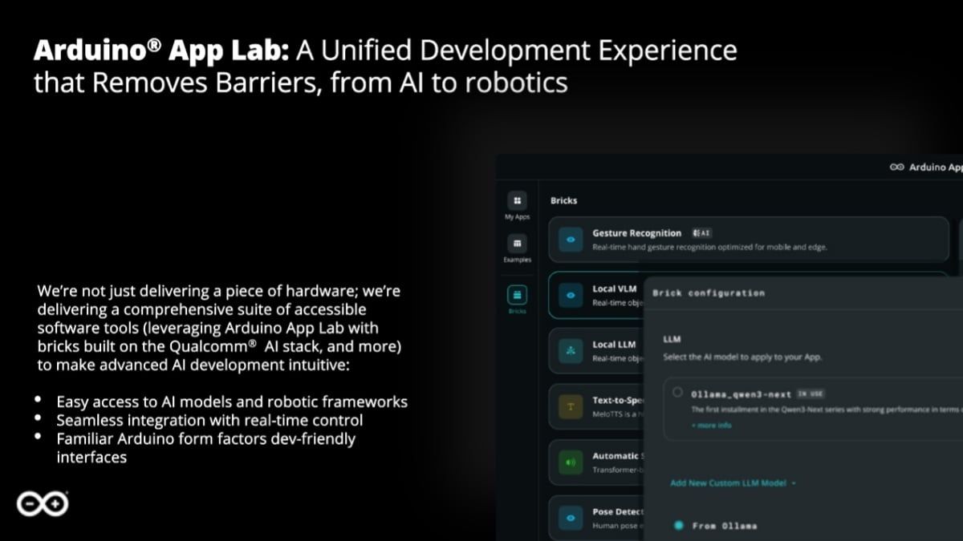Click the Local VLM brick eye icon

(571, 295)
